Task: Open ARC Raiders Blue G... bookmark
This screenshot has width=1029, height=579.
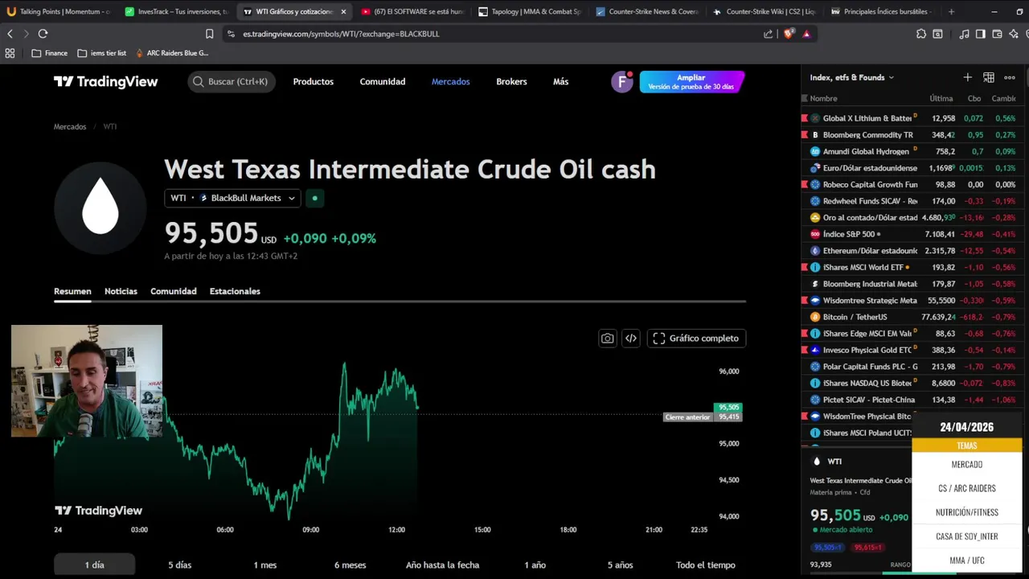Action: 171,53
